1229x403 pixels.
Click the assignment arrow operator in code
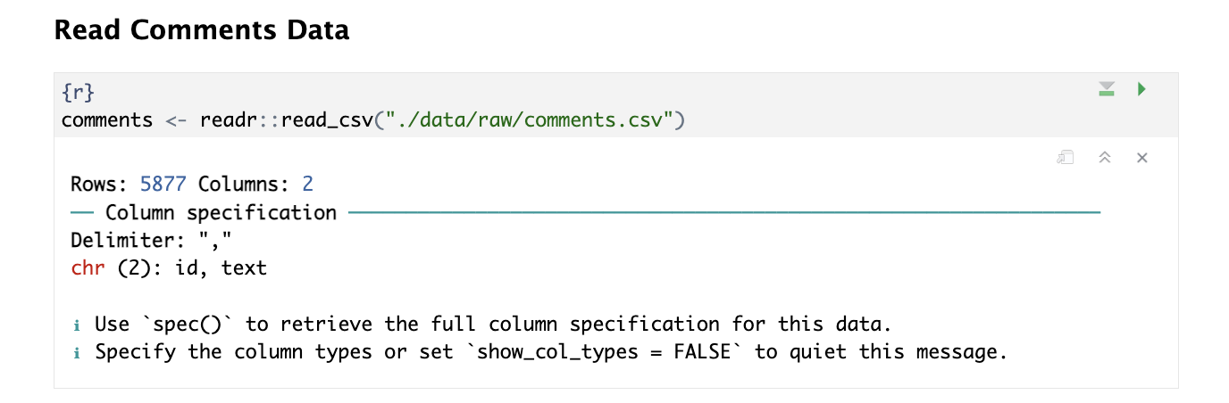coord(176,119)
